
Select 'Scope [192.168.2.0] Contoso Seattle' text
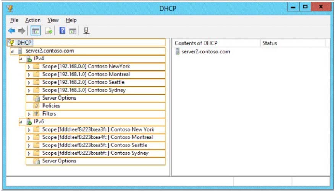pyautogui.click(x=83, y=82)
